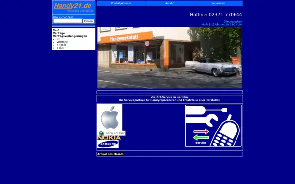This screenshot has height=184, width=295.
Task: Click the 'Artikel des Monats:' heading
Action: click(111, 154)
